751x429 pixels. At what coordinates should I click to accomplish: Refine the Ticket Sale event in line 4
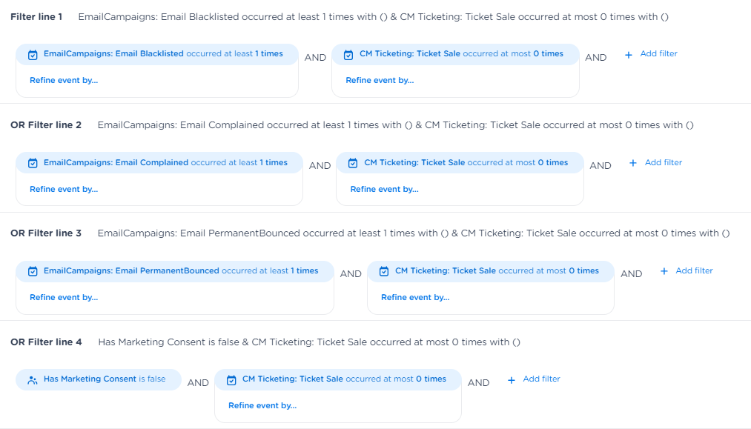262,406
